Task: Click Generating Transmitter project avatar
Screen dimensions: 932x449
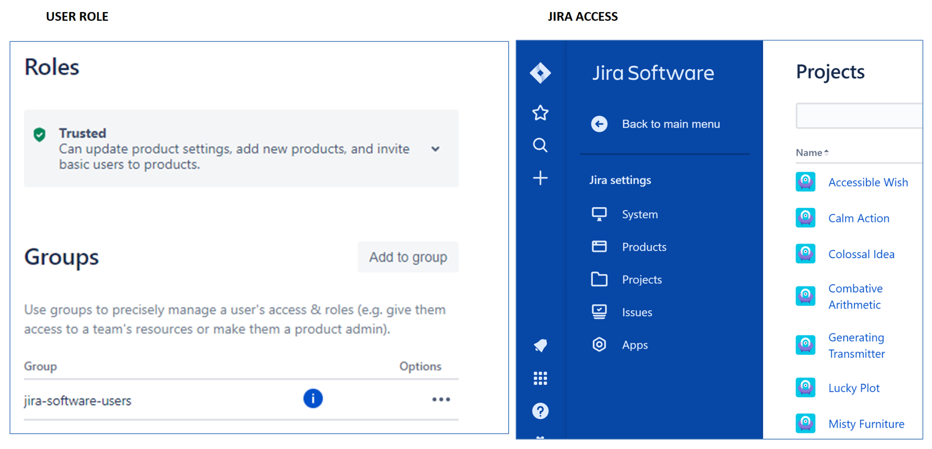Action: tap(805, 345)
